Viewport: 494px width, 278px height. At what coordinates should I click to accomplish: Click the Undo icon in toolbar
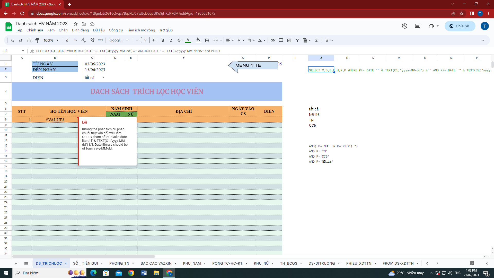tap(13, 40)
